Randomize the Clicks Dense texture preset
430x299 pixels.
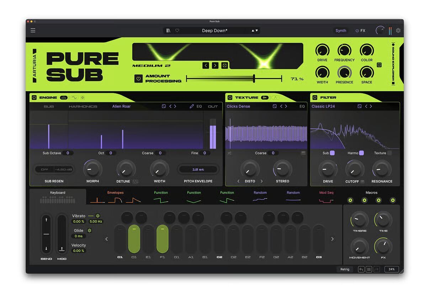click(x=275, y=106)
